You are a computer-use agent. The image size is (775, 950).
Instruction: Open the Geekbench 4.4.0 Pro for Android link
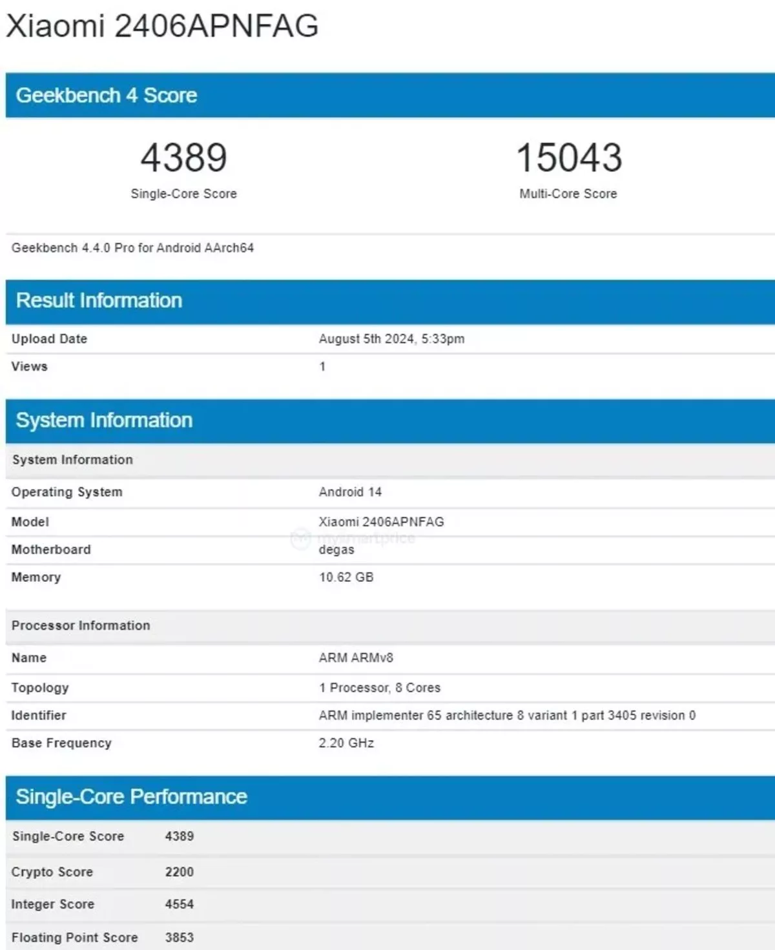pyautogui.click(x=134, y=247)
